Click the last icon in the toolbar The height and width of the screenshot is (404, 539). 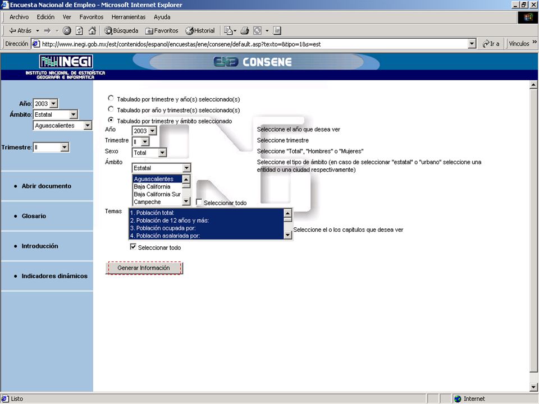click(x=277, y=30)
